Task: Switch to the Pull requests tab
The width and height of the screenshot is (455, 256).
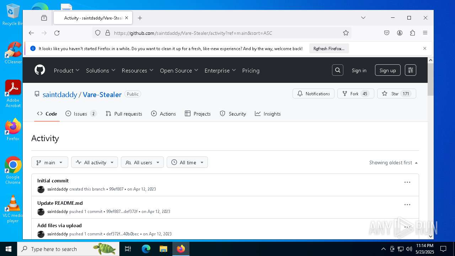Action: (x=124, y=114)
